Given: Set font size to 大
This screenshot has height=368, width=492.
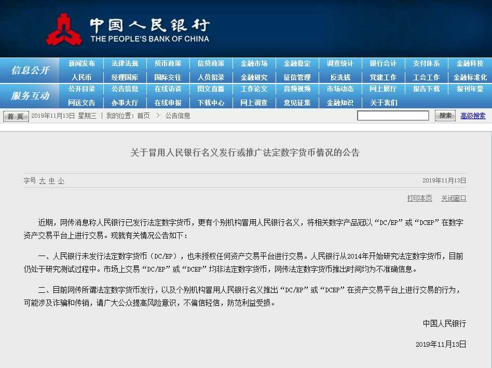Looking at the screenshot, I should 43,180.
